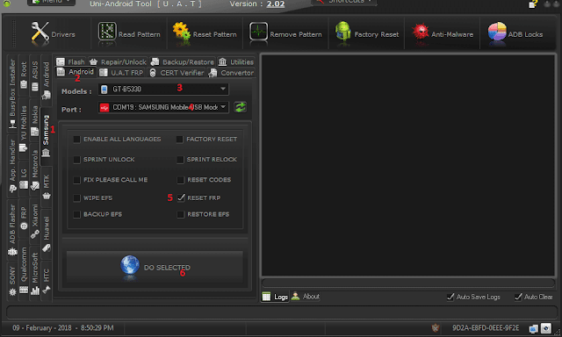The image size is (562, 337).
Task: Check the Sprint Unlock checkbox
Action: (76, 160)
